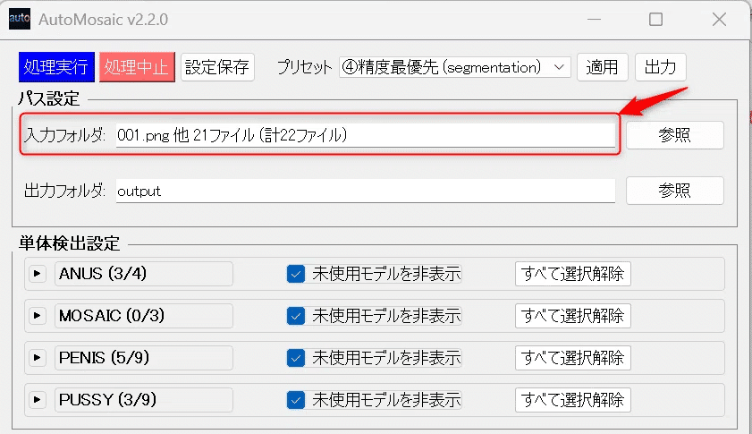This screenshot has height=434, width=752.
Task: Close the AutoMosaic window
Action: tap(720, 19)
